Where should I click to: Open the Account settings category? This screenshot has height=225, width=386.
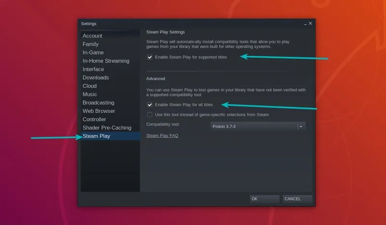(110, 36)
